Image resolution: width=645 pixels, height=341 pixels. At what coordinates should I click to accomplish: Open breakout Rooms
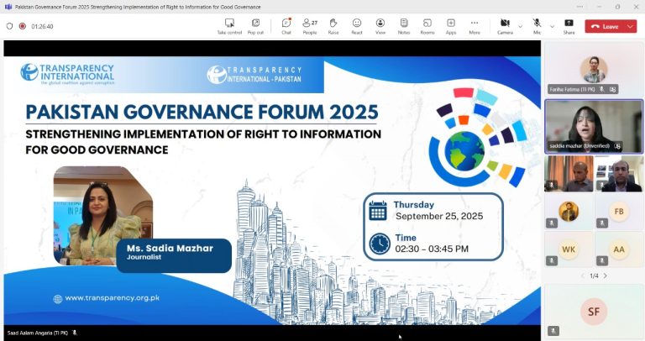(427, 25)
